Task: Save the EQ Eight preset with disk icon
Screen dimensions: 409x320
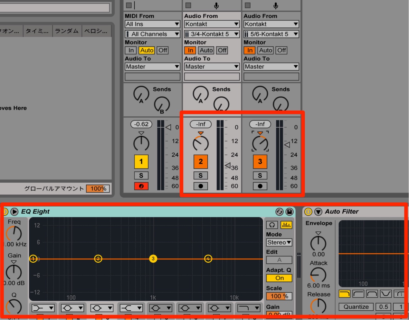Action: (x=289, y=212)
